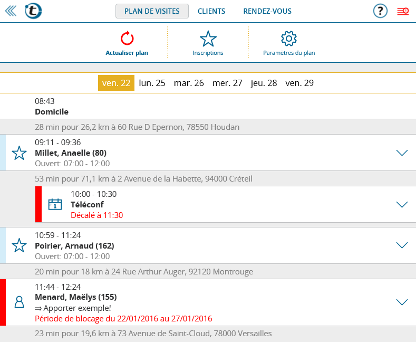
Task: Toggle star for Poirier, Arnaud
Action: [x=20, y=245]
